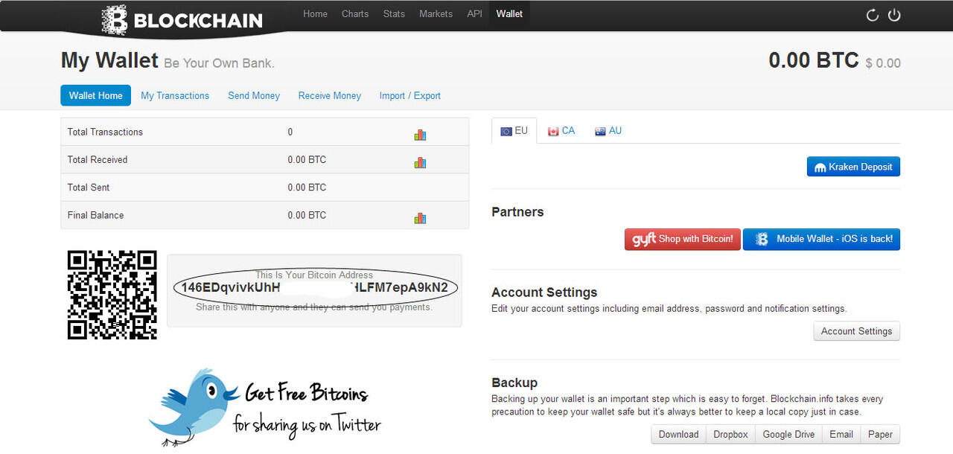Image resolution: width=953 pixels, height=454 pixels.
Task: Open Home in top navigation
Action: pyautogui.click(x=315, y=14)
